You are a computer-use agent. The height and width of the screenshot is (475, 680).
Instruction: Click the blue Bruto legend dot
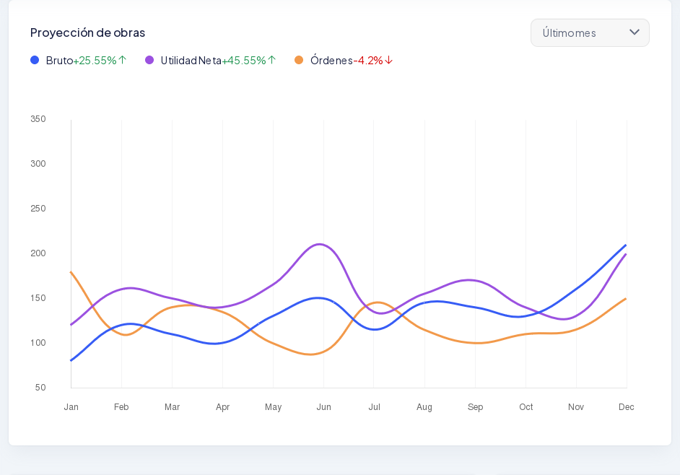[35, 60]
